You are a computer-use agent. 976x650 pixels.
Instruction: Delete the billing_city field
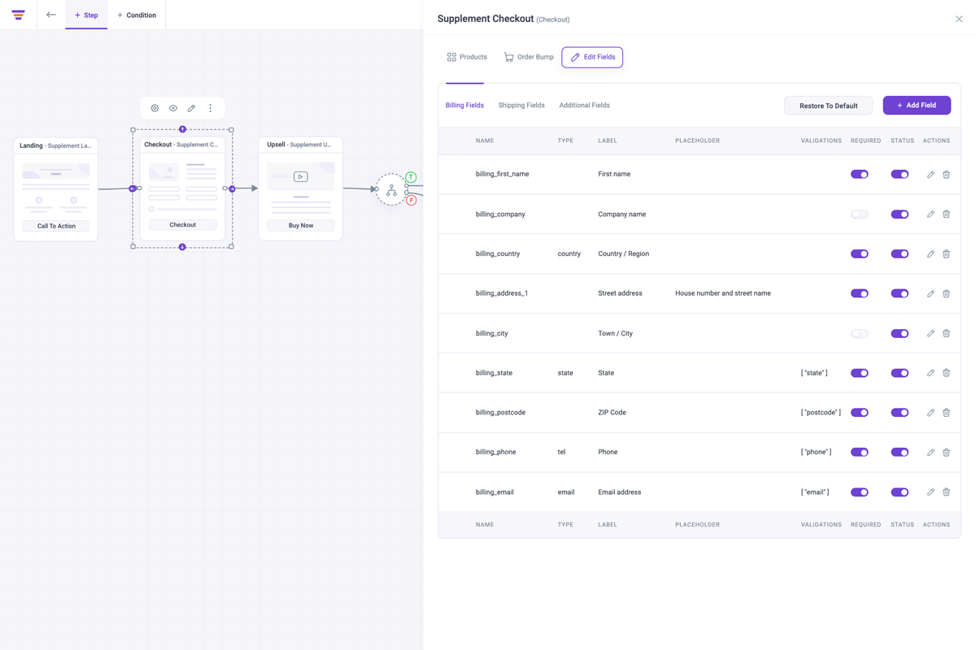947,333
